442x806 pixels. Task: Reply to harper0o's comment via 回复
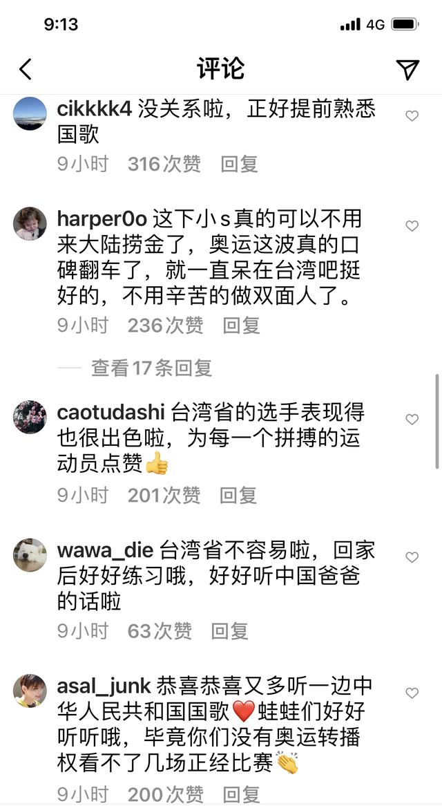(241, 326)
